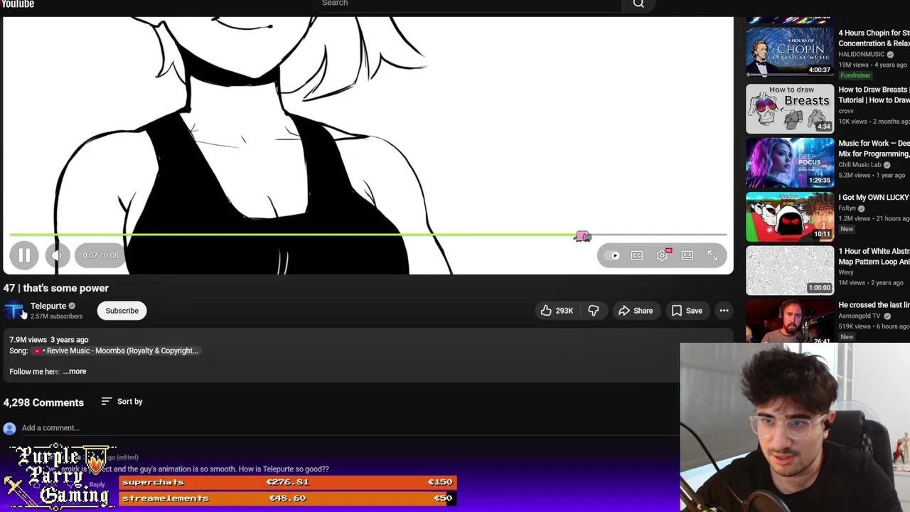Open He crossed the last line video title

[x=874, y=305]
